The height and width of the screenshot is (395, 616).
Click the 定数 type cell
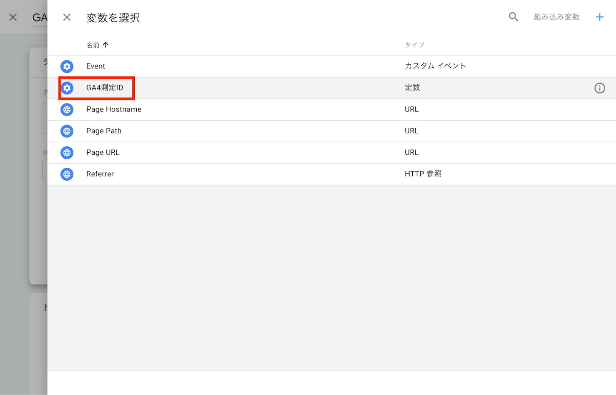pyautogui.click(x=412, y=88)
